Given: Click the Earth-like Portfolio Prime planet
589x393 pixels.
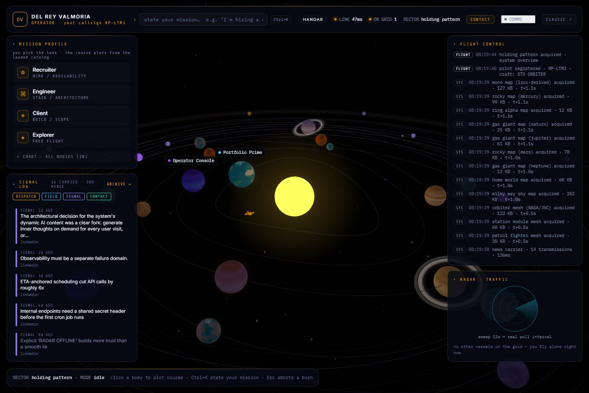Looking at the screenshot, I should (241, 174).
